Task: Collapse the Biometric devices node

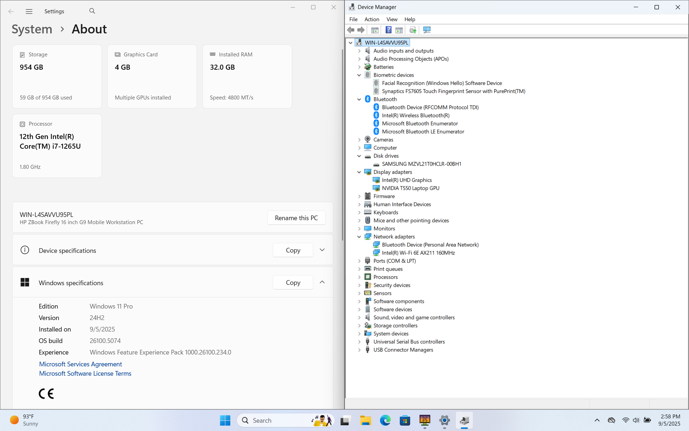Action: pyautogui.click(x=359, y=75)
